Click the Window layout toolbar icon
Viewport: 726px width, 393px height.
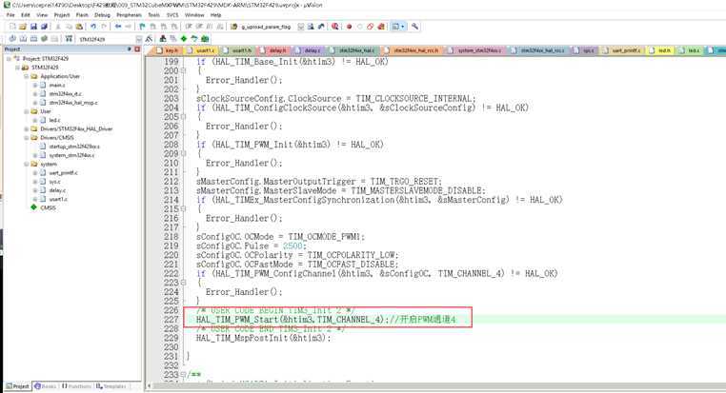click(396, 27)
